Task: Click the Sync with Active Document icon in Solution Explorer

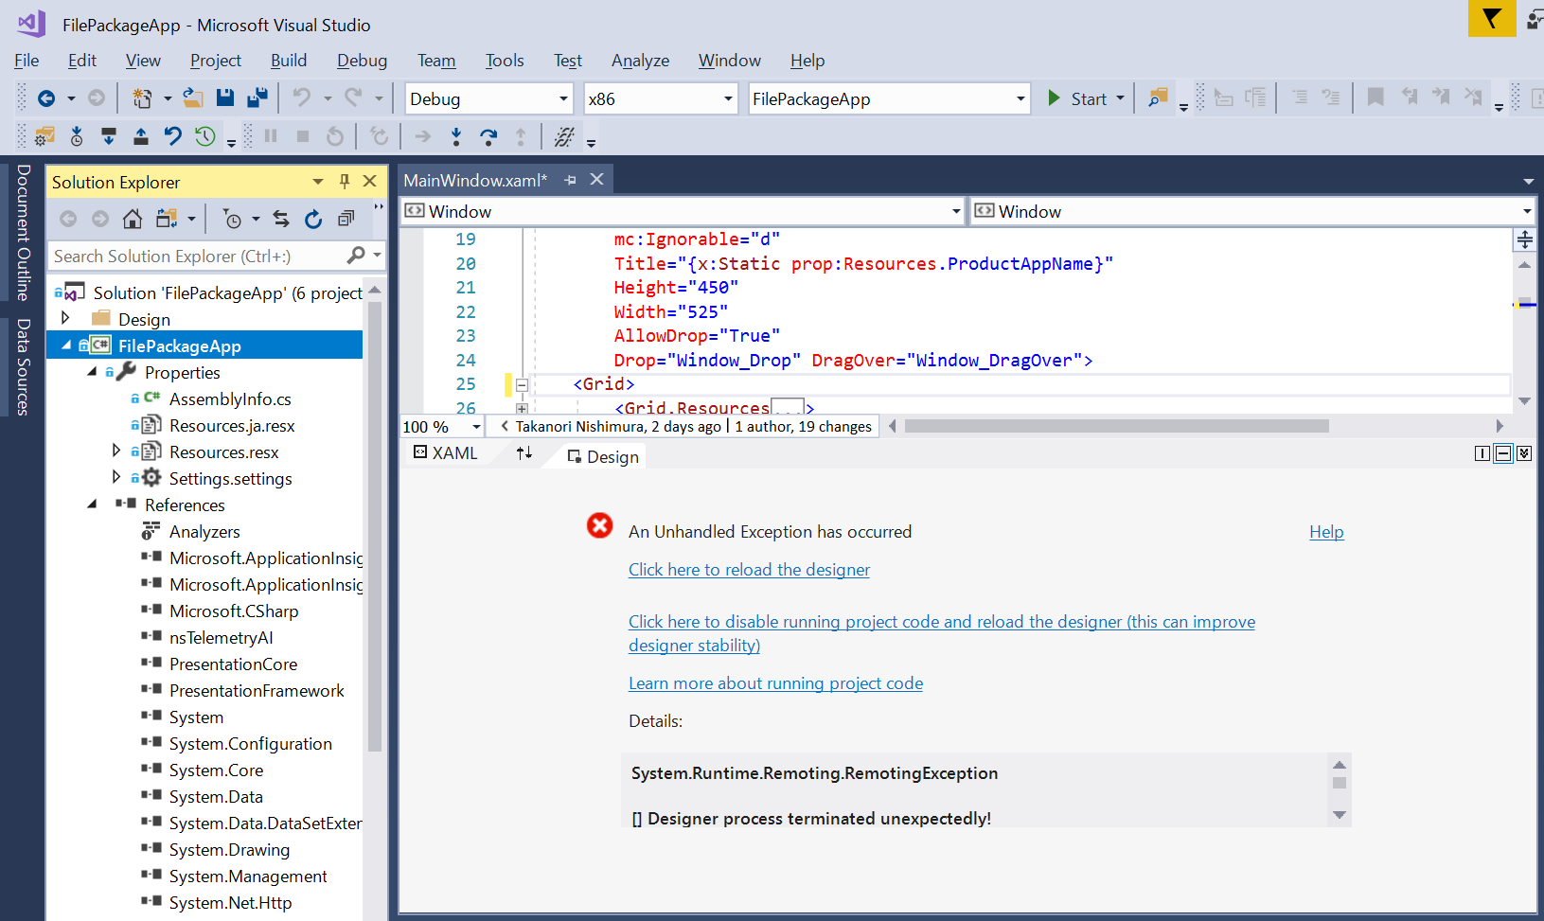Action: [281, 218]
